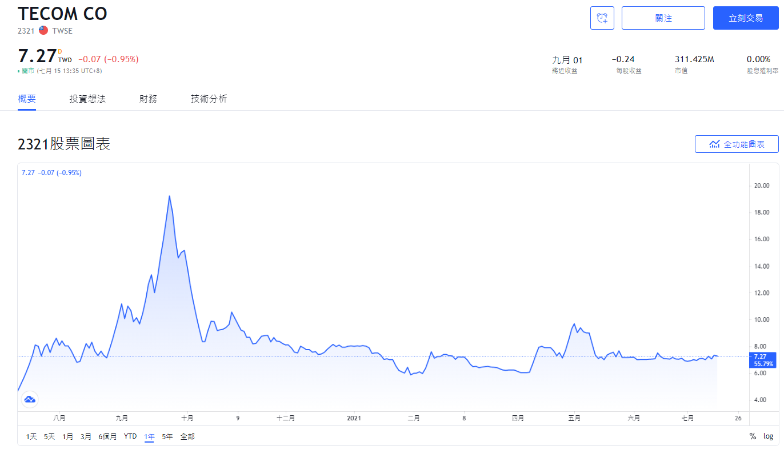Click the 2321股票圖表 chart heading
This screenshot has width=784, height=450.
point(64,144)
